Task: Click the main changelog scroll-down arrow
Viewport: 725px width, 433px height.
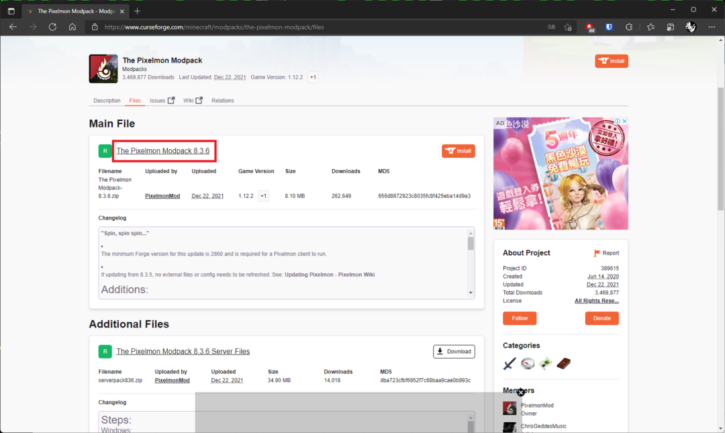Action: (471, 293)
